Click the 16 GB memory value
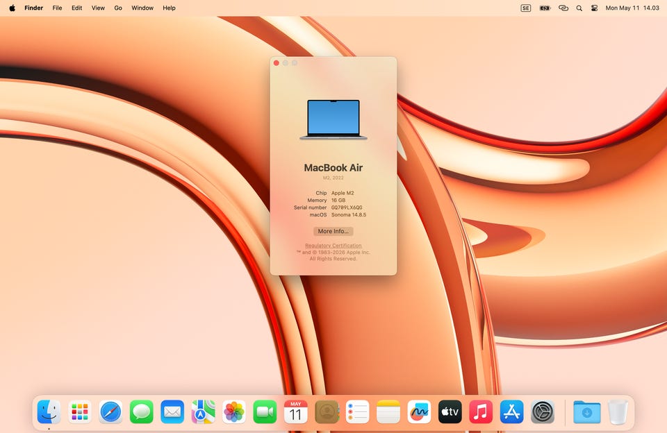 [338, 200]
